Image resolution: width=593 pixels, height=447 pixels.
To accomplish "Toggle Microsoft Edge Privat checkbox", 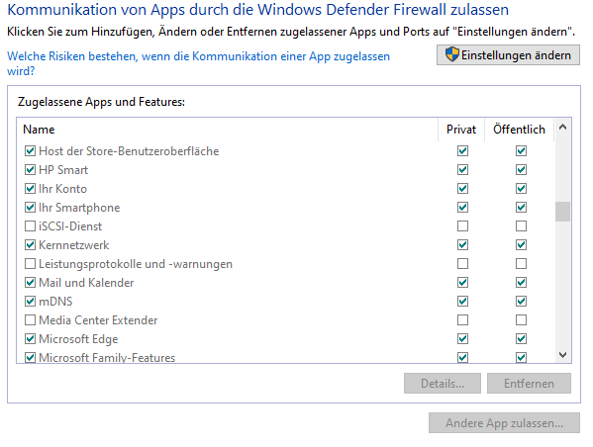I will pyautogui.click(x=462, y=338).
